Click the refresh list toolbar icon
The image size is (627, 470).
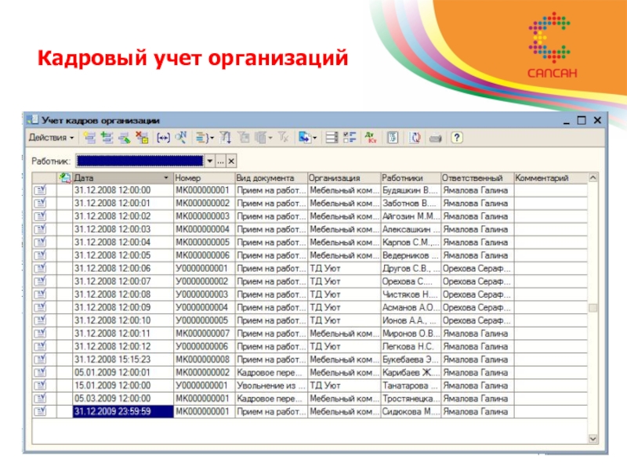415,138
